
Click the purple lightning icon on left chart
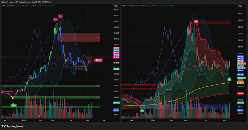tap(92, 117)
